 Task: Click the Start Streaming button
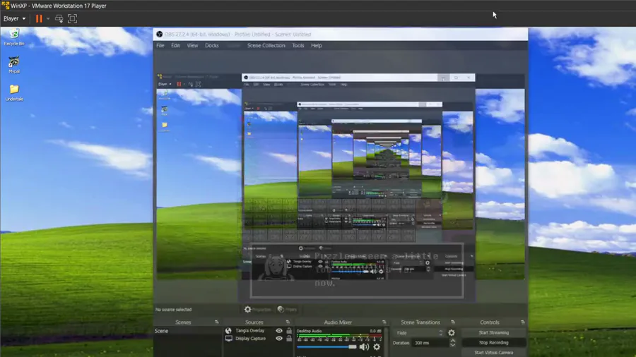click(x=494, y=333)
